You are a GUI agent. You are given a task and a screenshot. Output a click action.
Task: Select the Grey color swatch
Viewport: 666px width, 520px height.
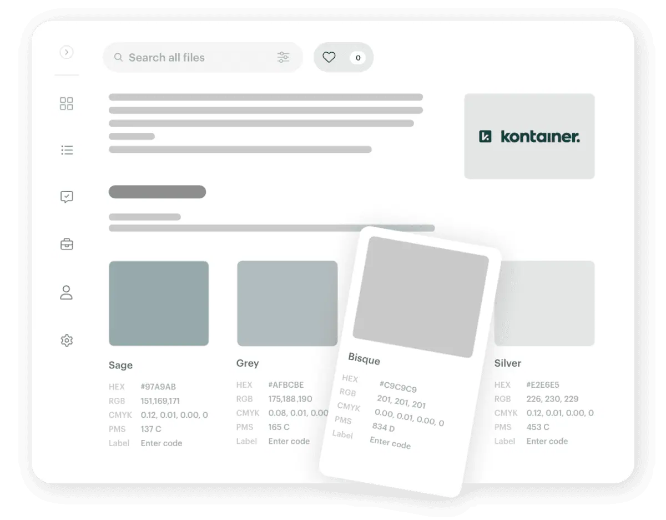287,303
